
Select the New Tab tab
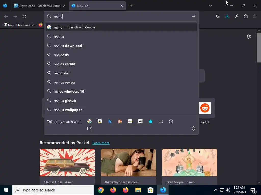97,6
